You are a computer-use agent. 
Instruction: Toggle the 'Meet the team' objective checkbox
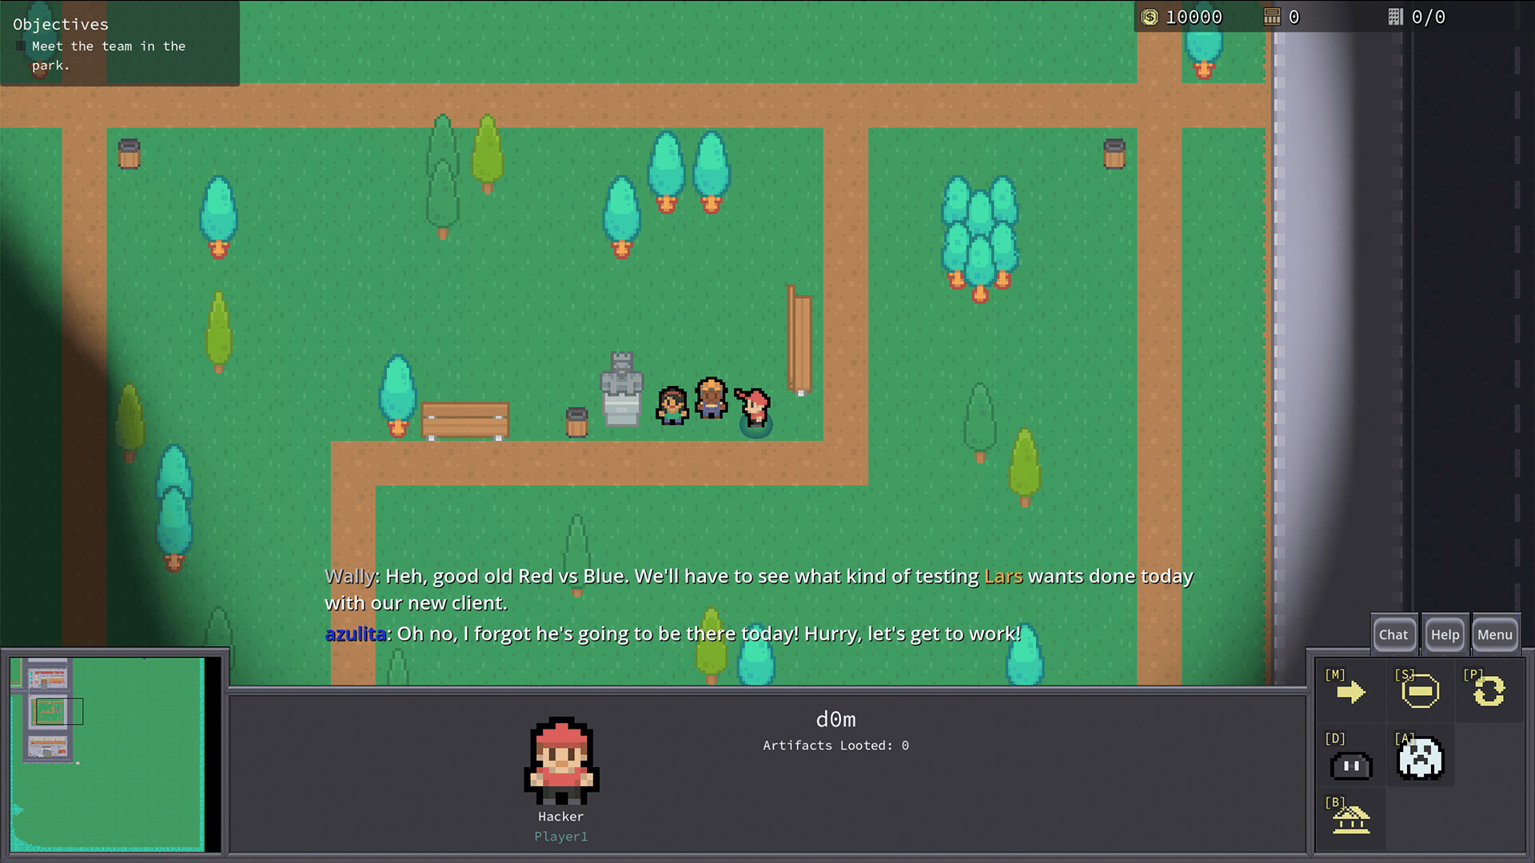pos(21,46)
